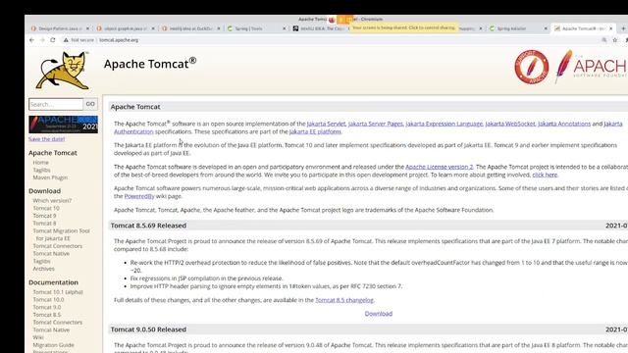Open the Apache License version 2 link
Image resolution: width=628 pixels, height=353 pixels.
pos(439,167)
